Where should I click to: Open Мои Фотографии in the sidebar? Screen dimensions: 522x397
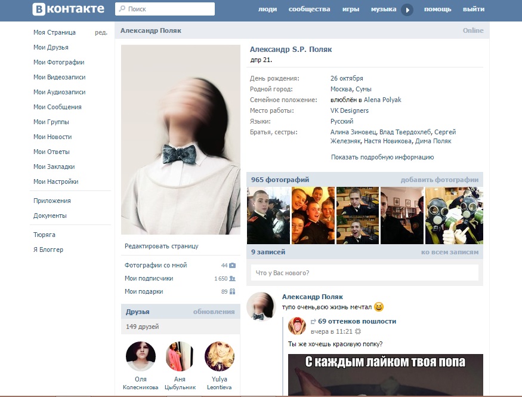pos(58,62)
